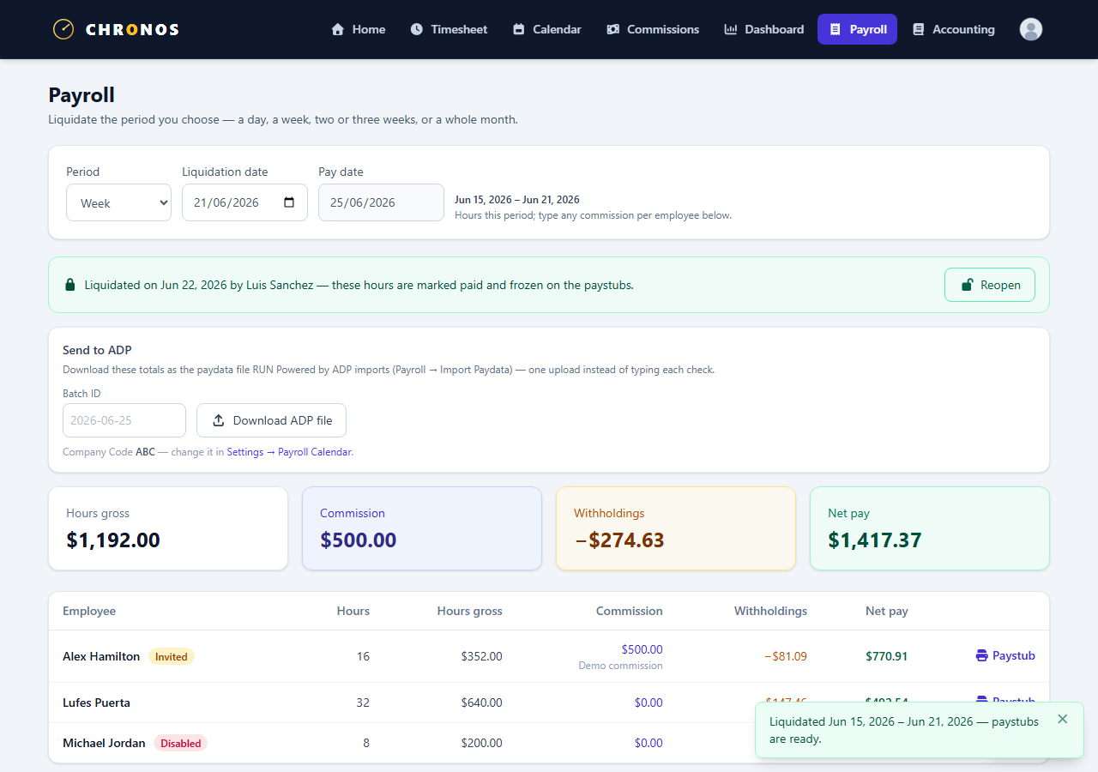Click the calendar picker icon in Liquidation date

tap(289, 202)
